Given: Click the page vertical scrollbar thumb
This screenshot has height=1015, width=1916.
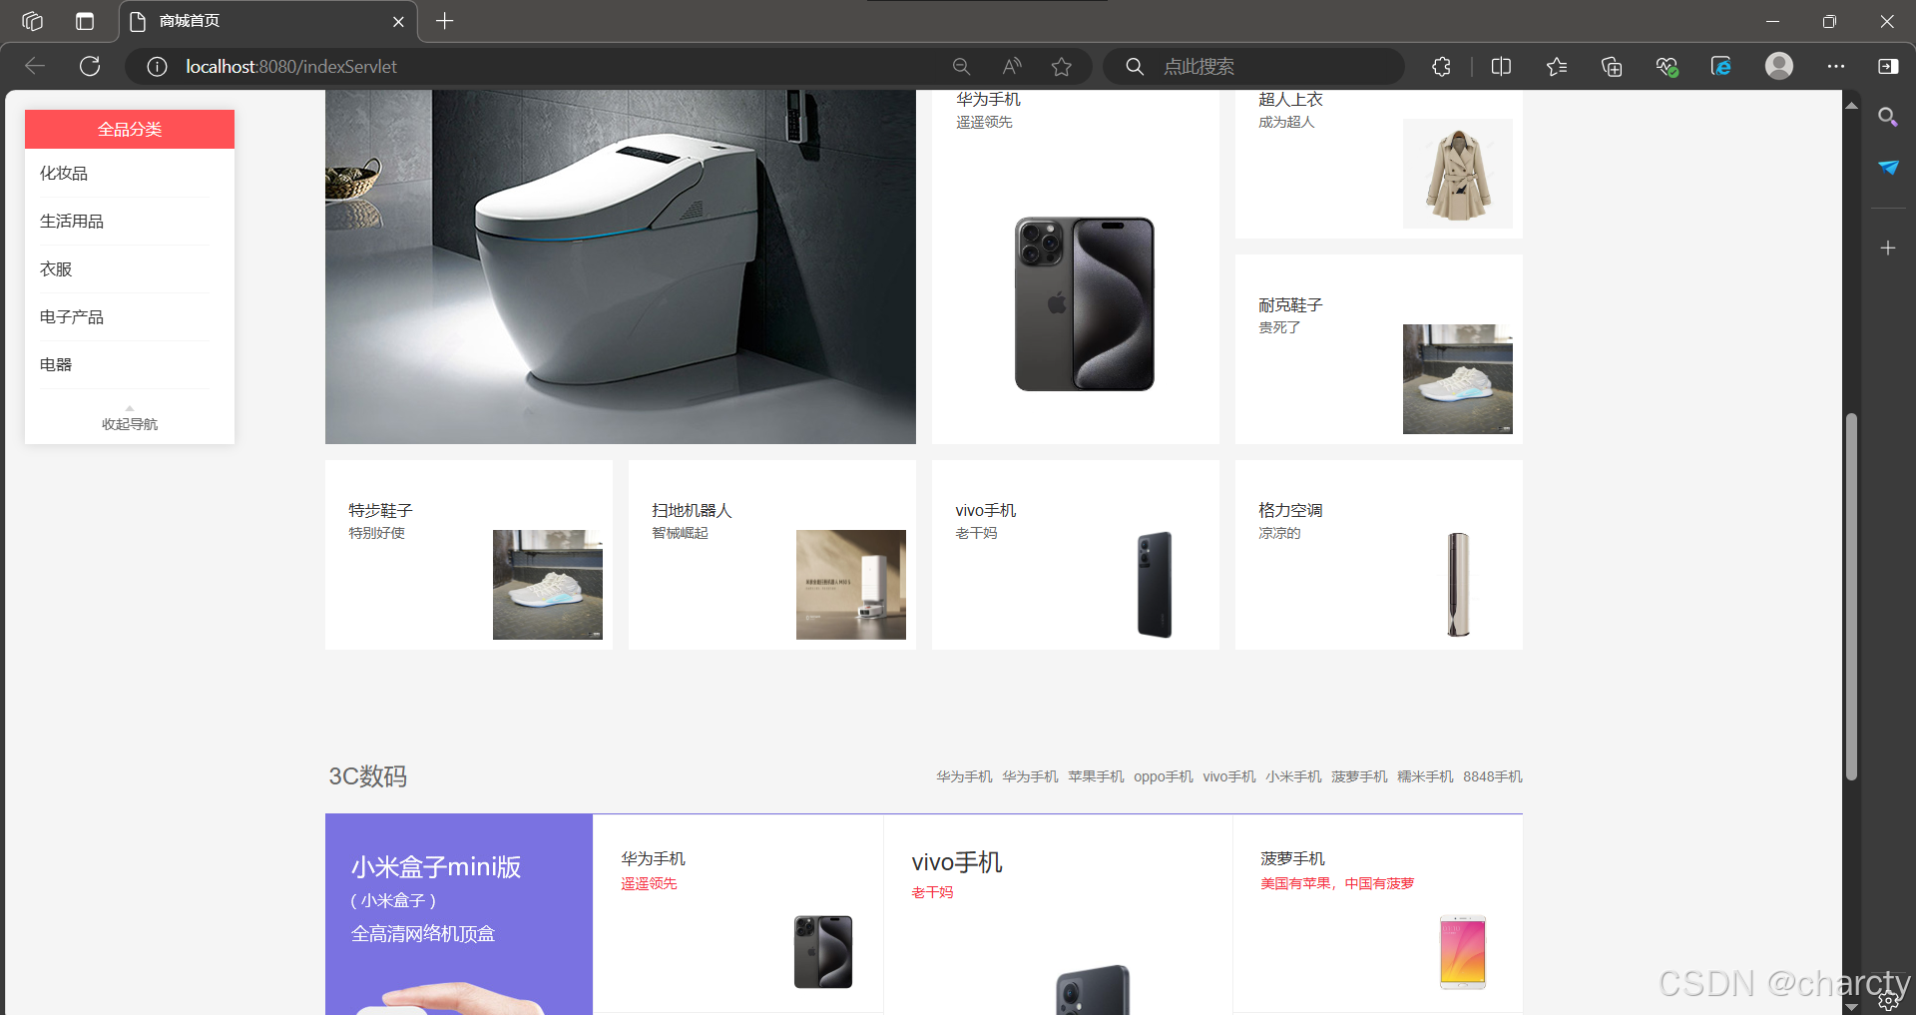Looking at the screenshot, I should click(x=1851, y=596).
